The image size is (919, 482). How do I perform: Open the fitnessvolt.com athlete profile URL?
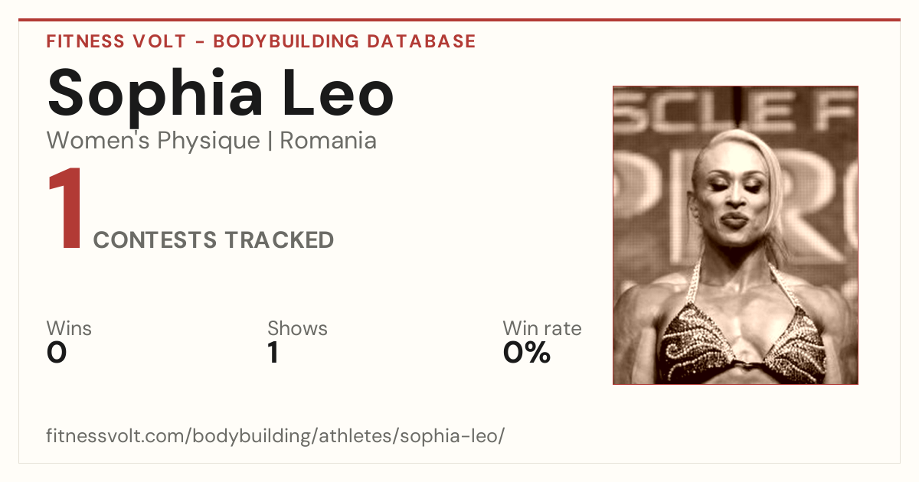(x=275, y=437)
